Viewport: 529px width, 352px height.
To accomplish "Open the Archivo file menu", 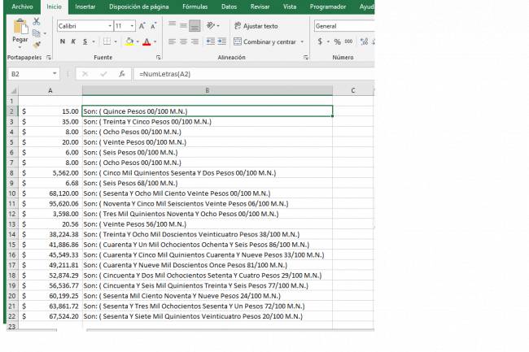I will [x=22, y=7].
